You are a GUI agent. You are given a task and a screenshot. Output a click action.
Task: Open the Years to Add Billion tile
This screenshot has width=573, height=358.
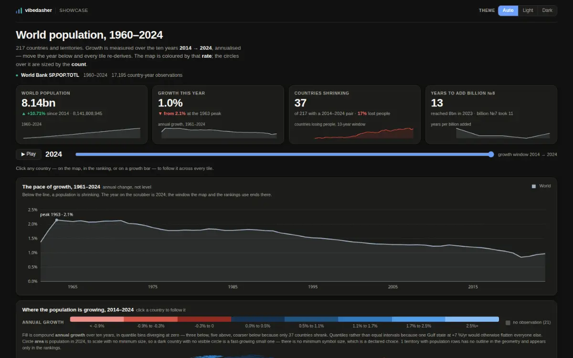[491, 115]
